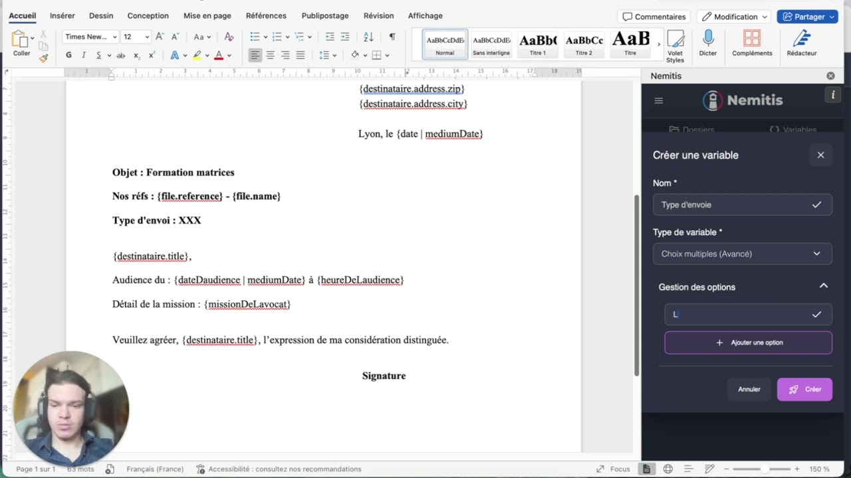The width and height of the screenshot is (851, 478).
Task: Click the Ajouter une option button
Action: click(x=748, y=343)
